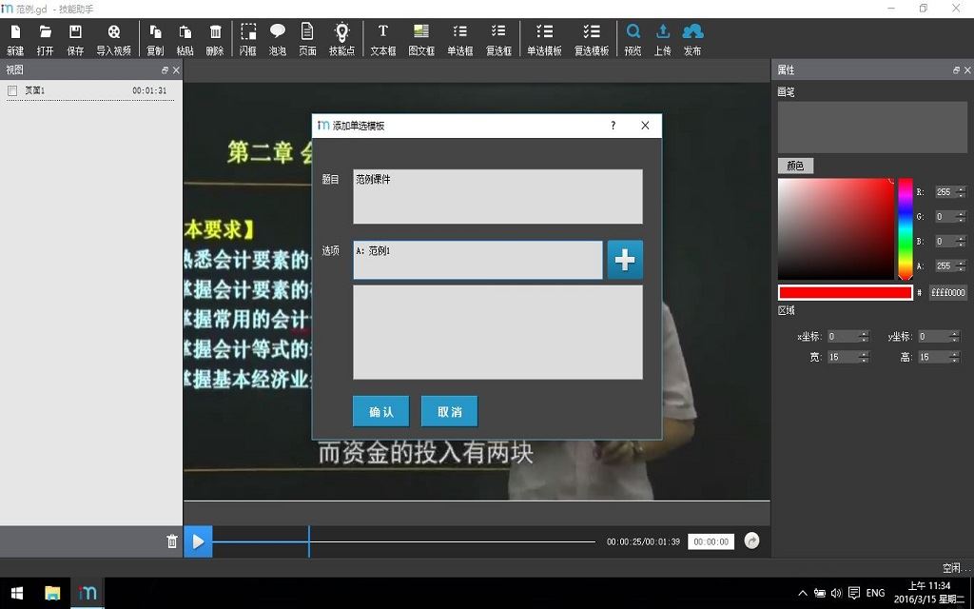Play the video with play button
Image resolution: width=974 pixels, height=609 pixels.
tap(198, 541)
